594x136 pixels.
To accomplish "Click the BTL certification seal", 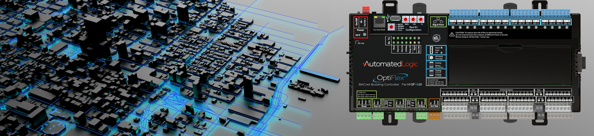I will 436,38.
